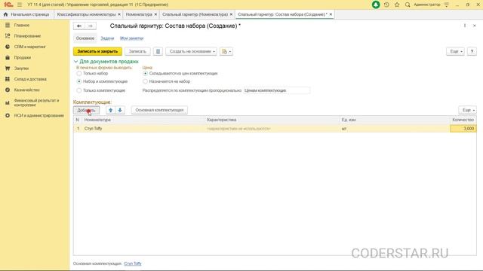Click the search magnifier icon
Viewport: 483px width, 271px height.
(x=408, y=5)
